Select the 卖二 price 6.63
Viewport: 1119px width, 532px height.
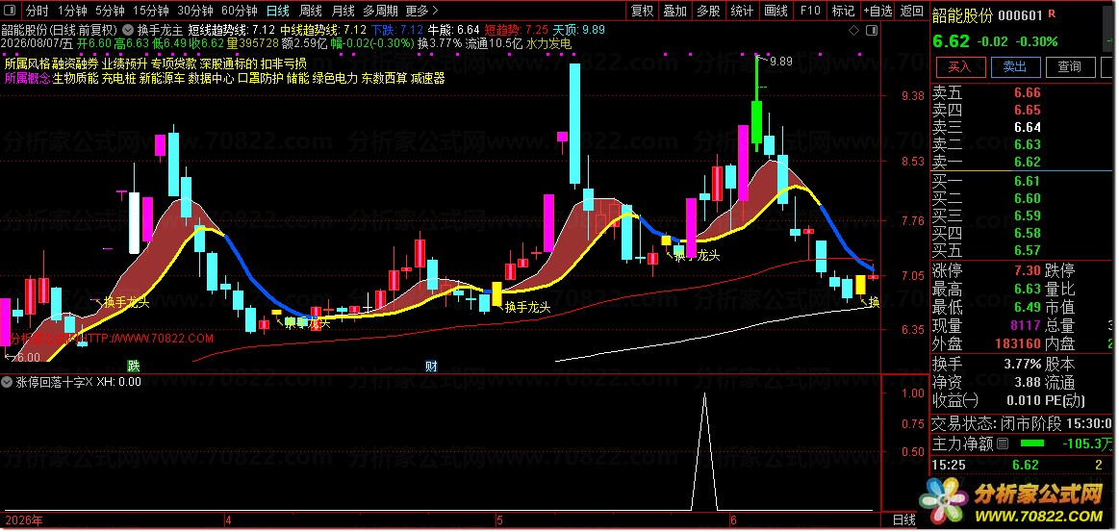tap(1027, 144)
